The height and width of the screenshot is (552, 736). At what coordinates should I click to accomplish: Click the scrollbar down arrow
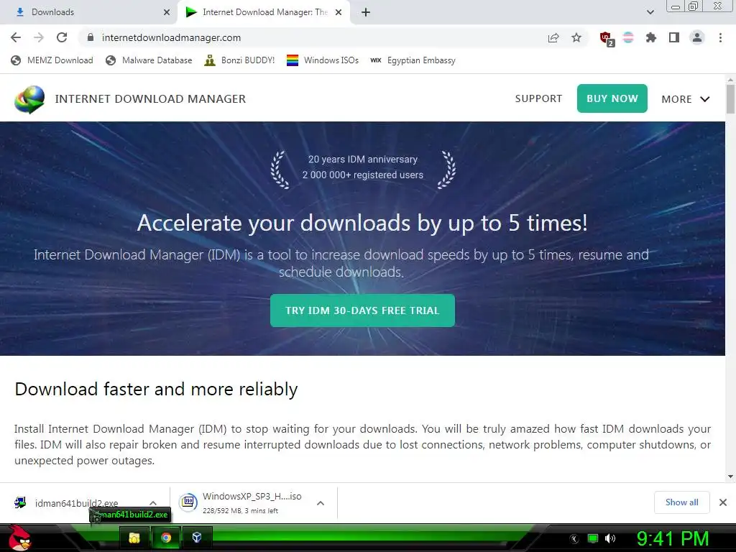(x=730, y=477)
